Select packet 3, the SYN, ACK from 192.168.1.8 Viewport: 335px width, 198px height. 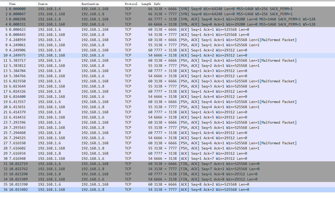[103, 19]
